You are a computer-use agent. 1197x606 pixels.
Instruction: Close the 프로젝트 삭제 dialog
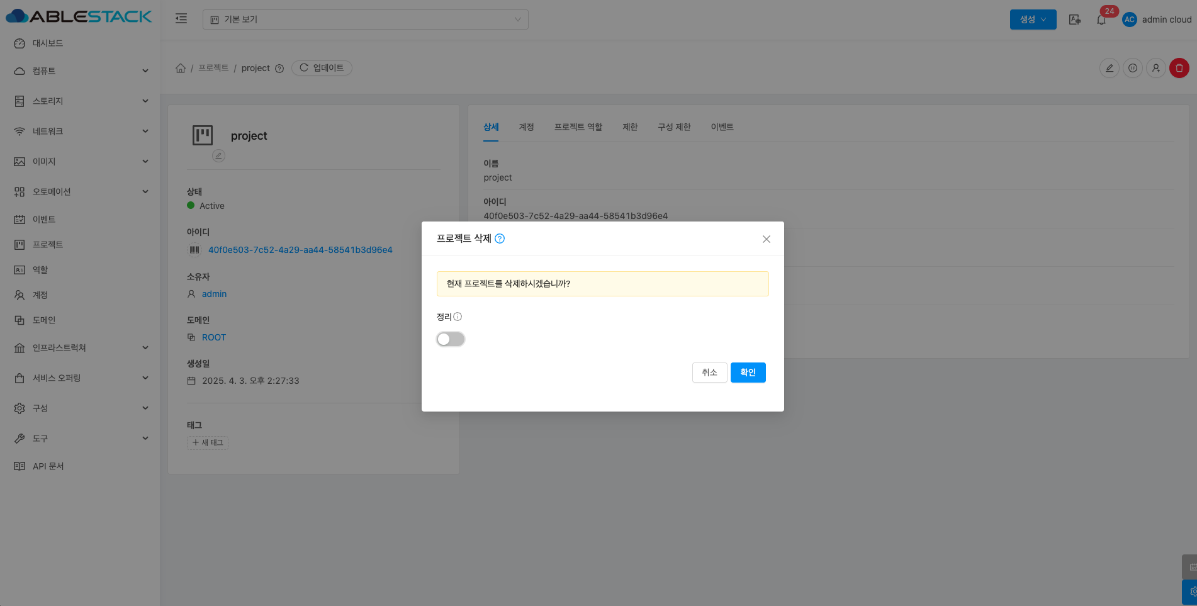coord(766,239)
